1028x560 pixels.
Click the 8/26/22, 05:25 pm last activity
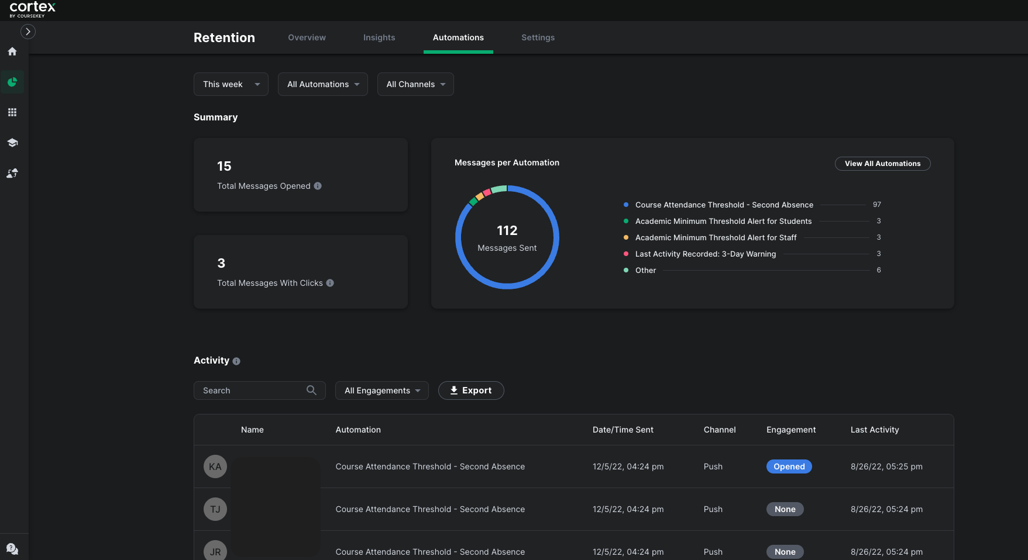[886, 466]
